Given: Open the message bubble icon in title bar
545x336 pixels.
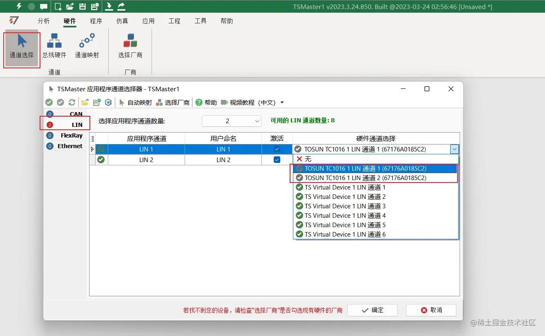Looking at the screenshot, I should tap(44, 7).
